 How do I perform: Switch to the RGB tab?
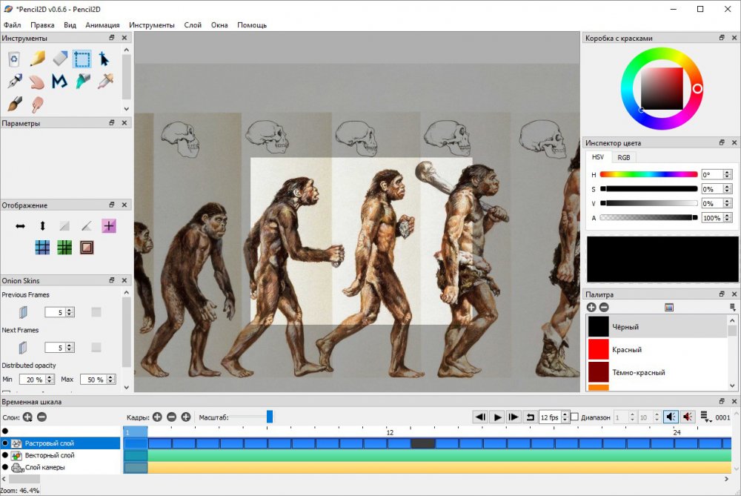pos(624,157)
